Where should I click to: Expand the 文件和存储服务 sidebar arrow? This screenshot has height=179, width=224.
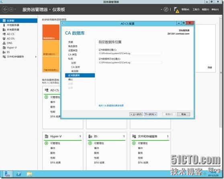pos(36,57)
